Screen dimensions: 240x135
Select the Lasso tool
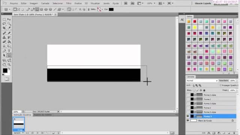point(4,24)
